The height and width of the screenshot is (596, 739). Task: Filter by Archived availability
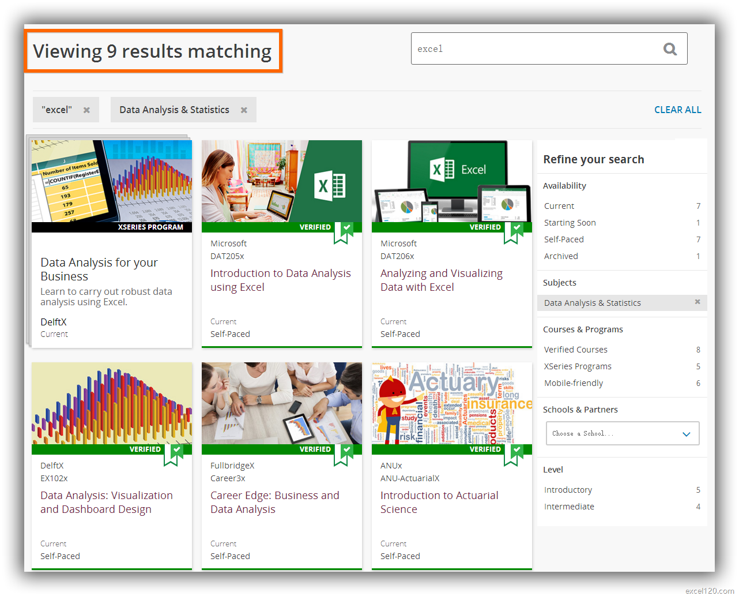click(x=622, y=256)
